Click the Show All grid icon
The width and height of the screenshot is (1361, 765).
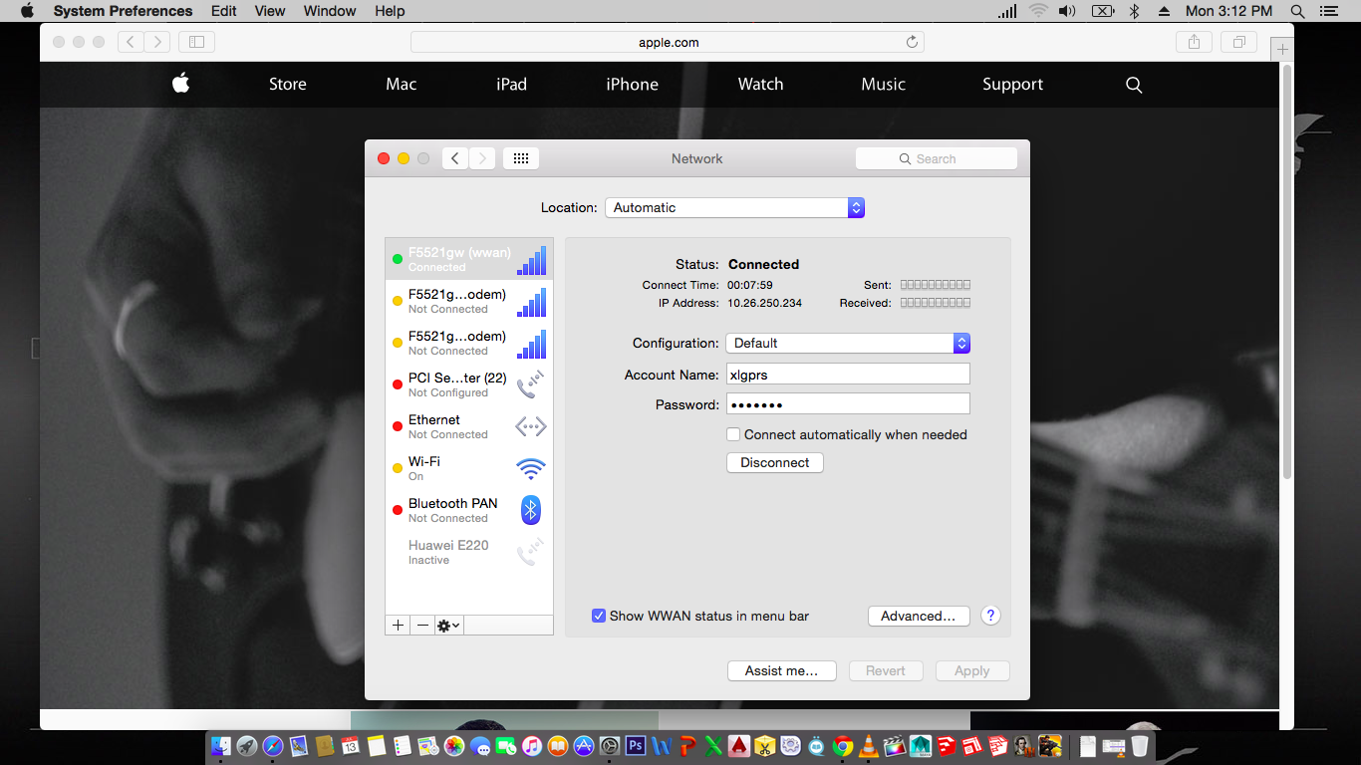click(x=521, y=158)
